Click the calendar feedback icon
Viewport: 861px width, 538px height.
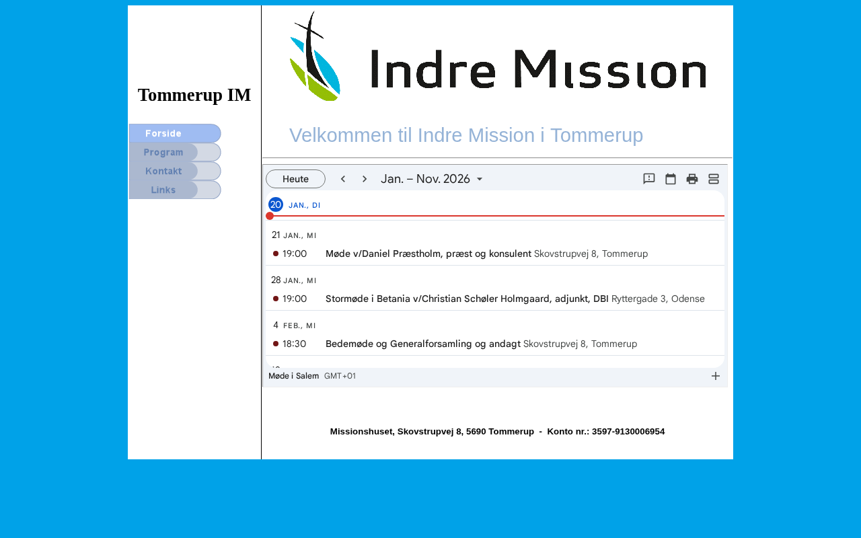[649, 179]
